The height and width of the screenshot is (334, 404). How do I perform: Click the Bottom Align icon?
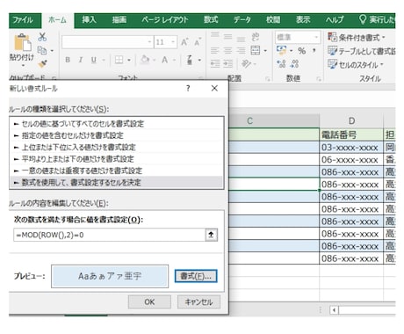coord(241,40)
